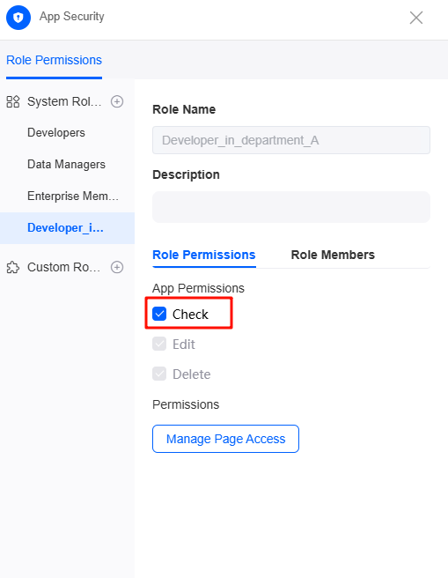
Task: Toggle the Edit app permission checkbox
Action: point(159,344)
